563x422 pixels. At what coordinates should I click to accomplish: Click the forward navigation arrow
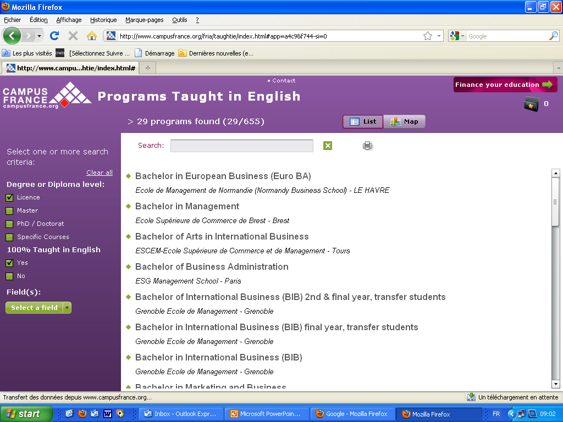(x=29, y=36)
